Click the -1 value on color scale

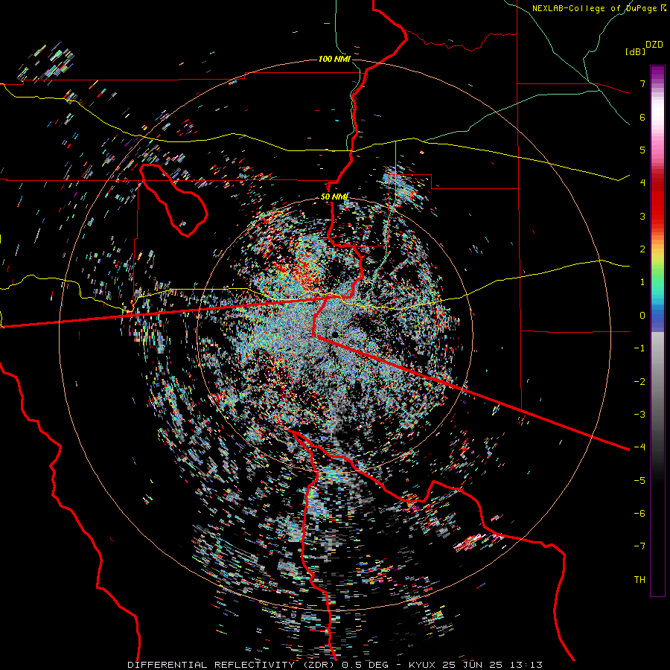point(639,348)
